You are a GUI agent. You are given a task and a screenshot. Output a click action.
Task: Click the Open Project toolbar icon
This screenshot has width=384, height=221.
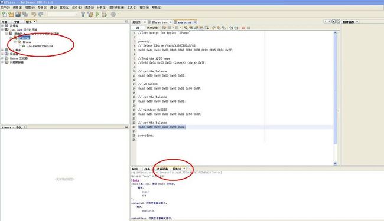pyautogui.click(x=18, y=14)
